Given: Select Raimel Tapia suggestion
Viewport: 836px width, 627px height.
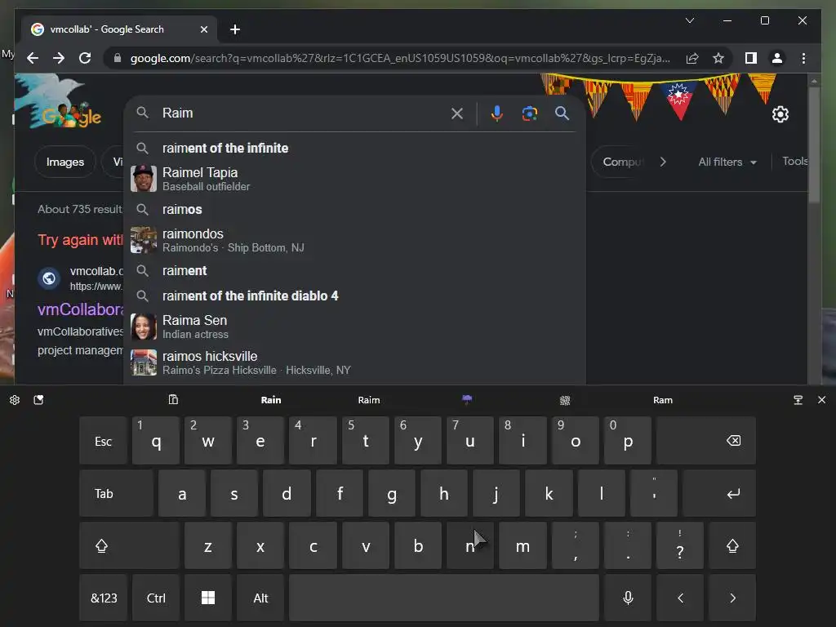Looking at the screenshot, I should 354,179.
